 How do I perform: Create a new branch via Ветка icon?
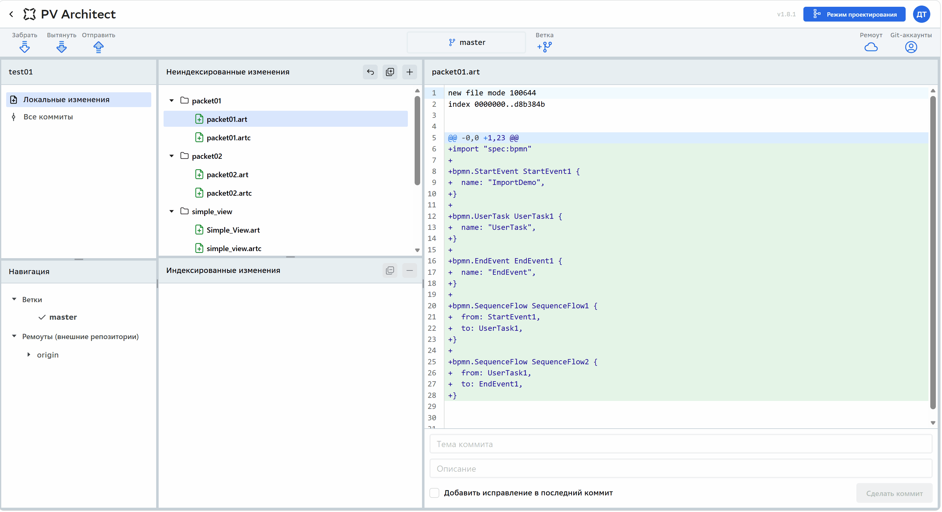(x=545, y=47)
